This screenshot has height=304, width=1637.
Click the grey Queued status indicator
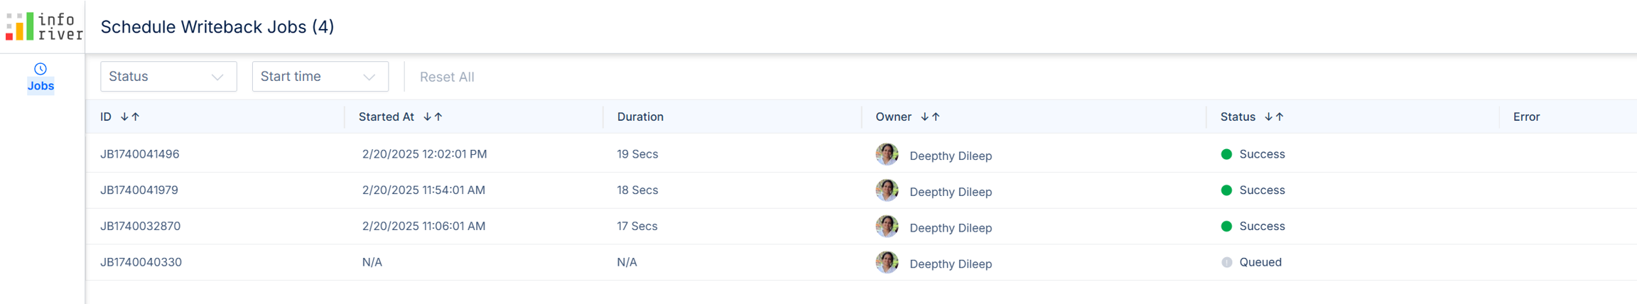click(1226, 262)
